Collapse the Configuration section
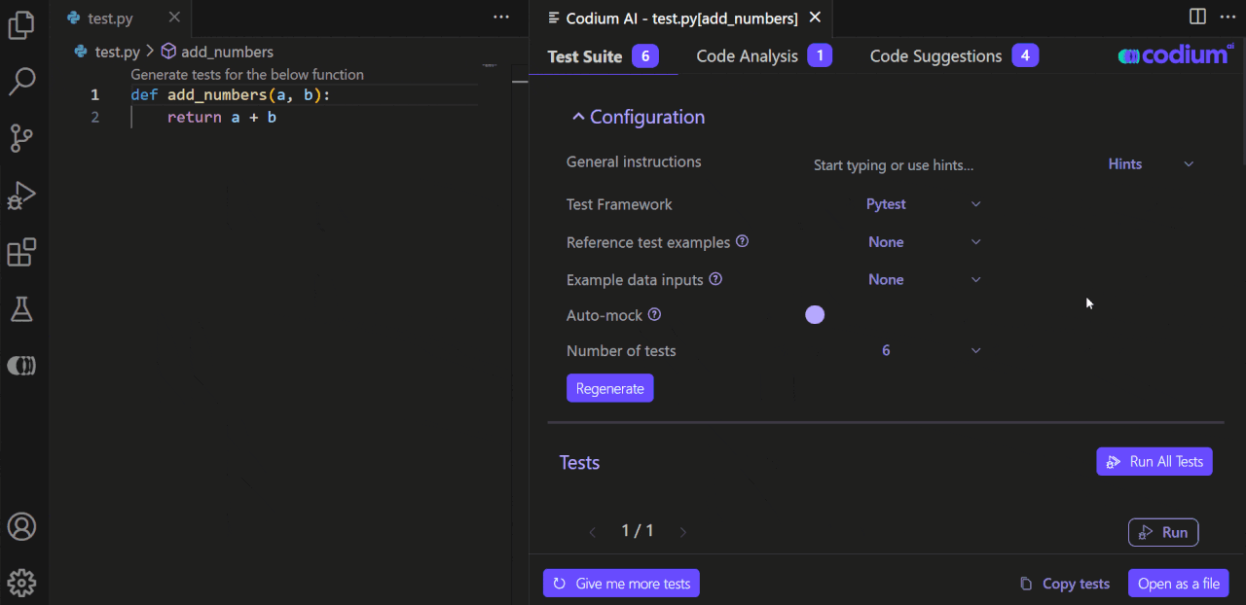Viewport: 1246px width, 605px height. point(638,117)
